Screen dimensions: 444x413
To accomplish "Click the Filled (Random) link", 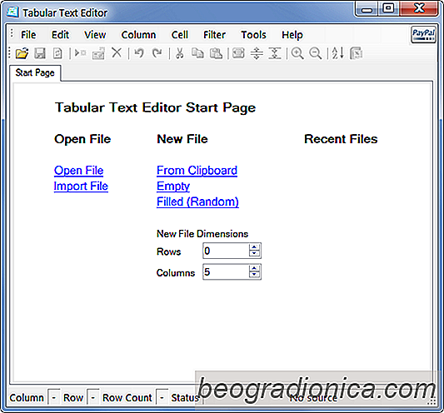I will tap(197, 202).
